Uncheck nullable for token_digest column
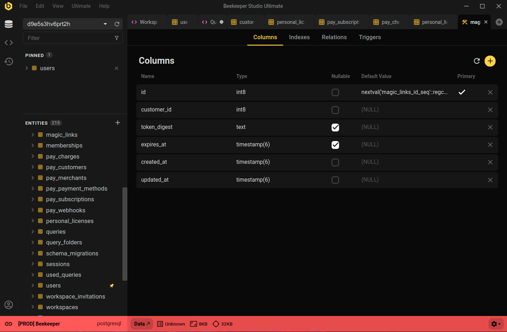The image size is (507, 332). click(335, 127)
